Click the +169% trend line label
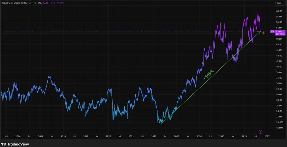This screenshot has height=147, width=287. pyautogui.click(x=208, y=74)
